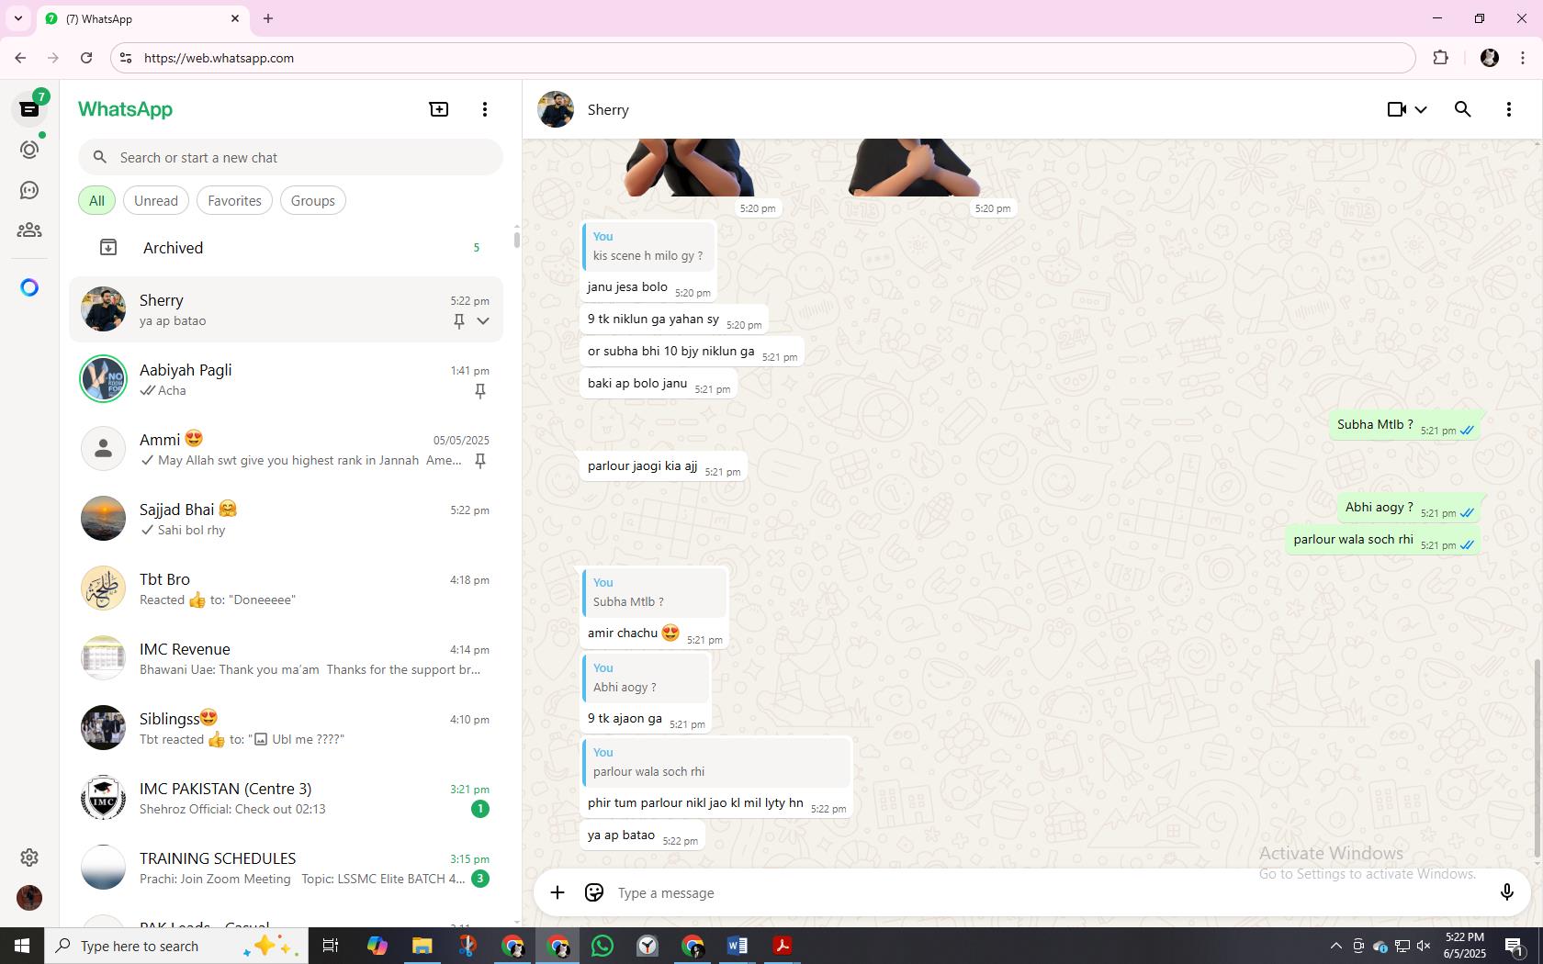Go back with browser back arrow

point(20,58)
